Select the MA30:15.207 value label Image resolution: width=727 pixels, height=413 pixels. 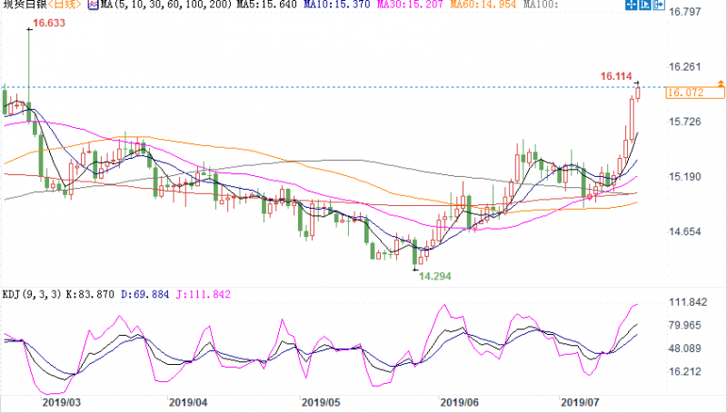tap(410, 5)
